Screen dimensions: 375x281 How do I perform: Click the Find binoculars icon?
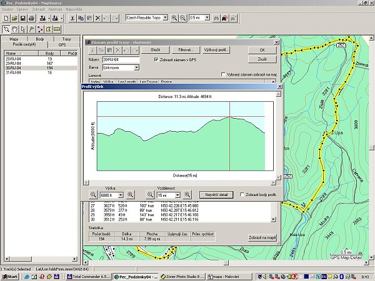coord(216,18)
